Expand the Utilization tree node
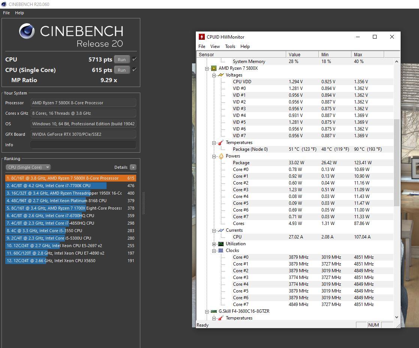The width and height of the screenshot is (419, 348). pos(214,244)
